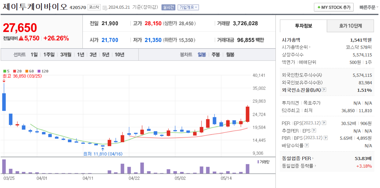Click the first blue candlestick on 03/25

(x=4, y=102)
